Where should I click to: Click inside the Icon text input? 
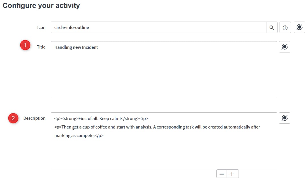tap(142, 27)
